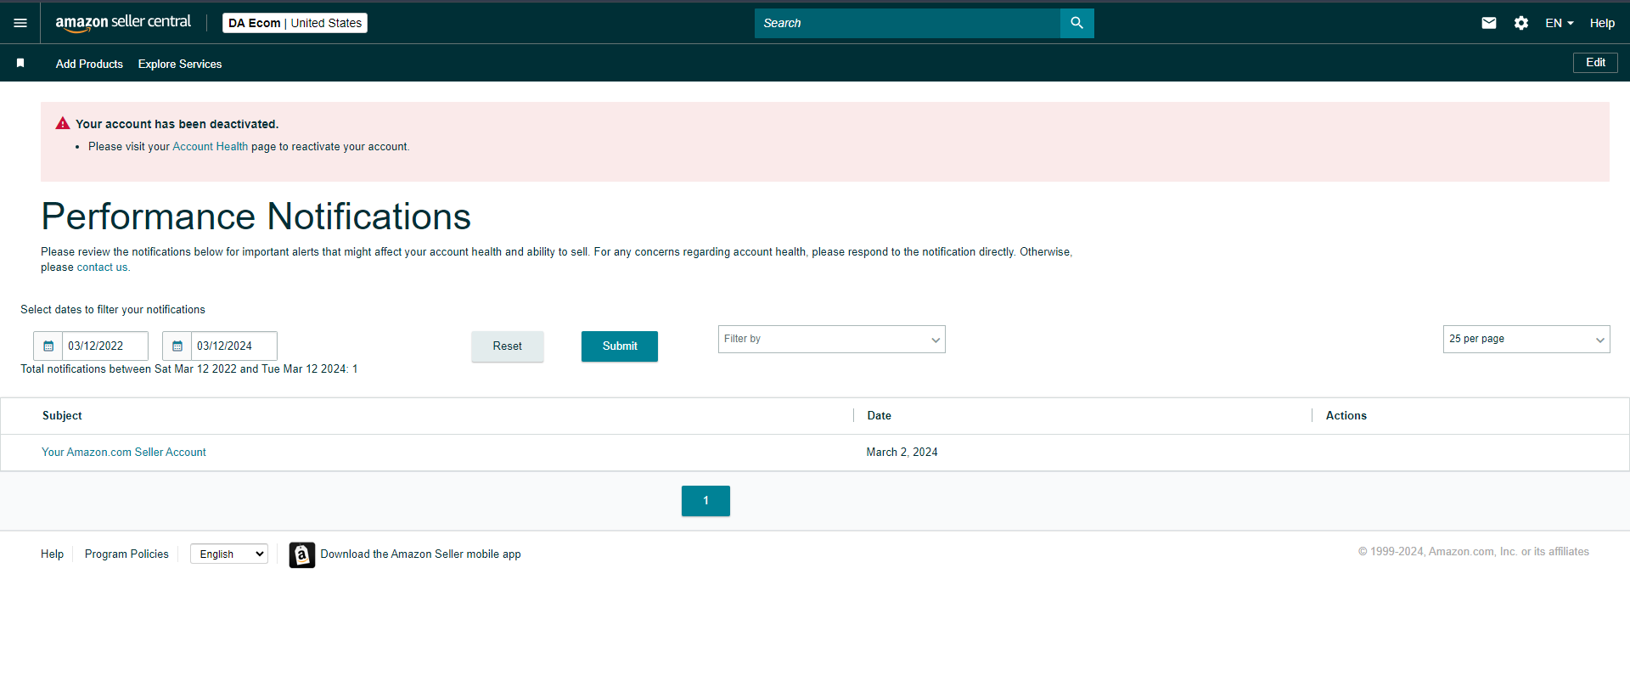The width and height of the screenshot is (1630, 692).
Task: Click the Edit button in navigation bar
Action: 1595,63
